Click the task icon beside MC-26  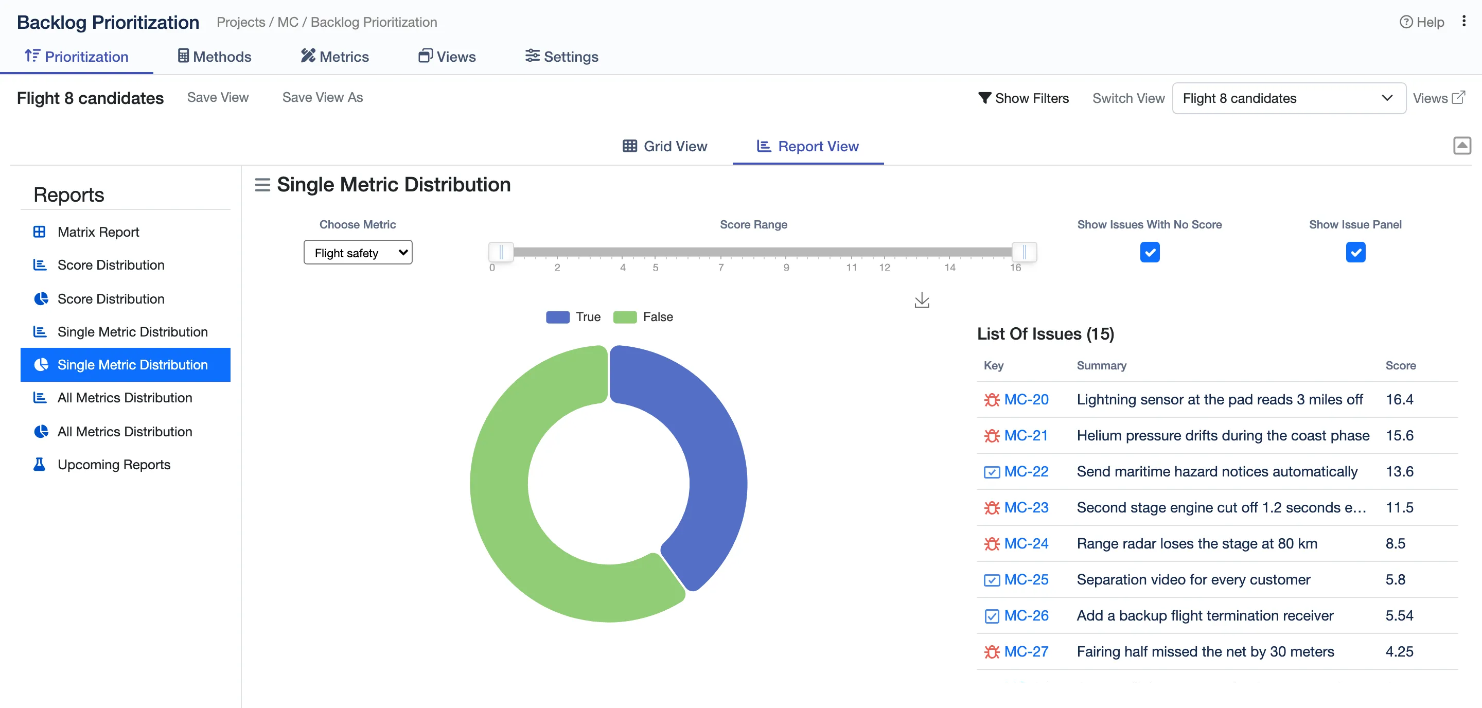[991, 616]
